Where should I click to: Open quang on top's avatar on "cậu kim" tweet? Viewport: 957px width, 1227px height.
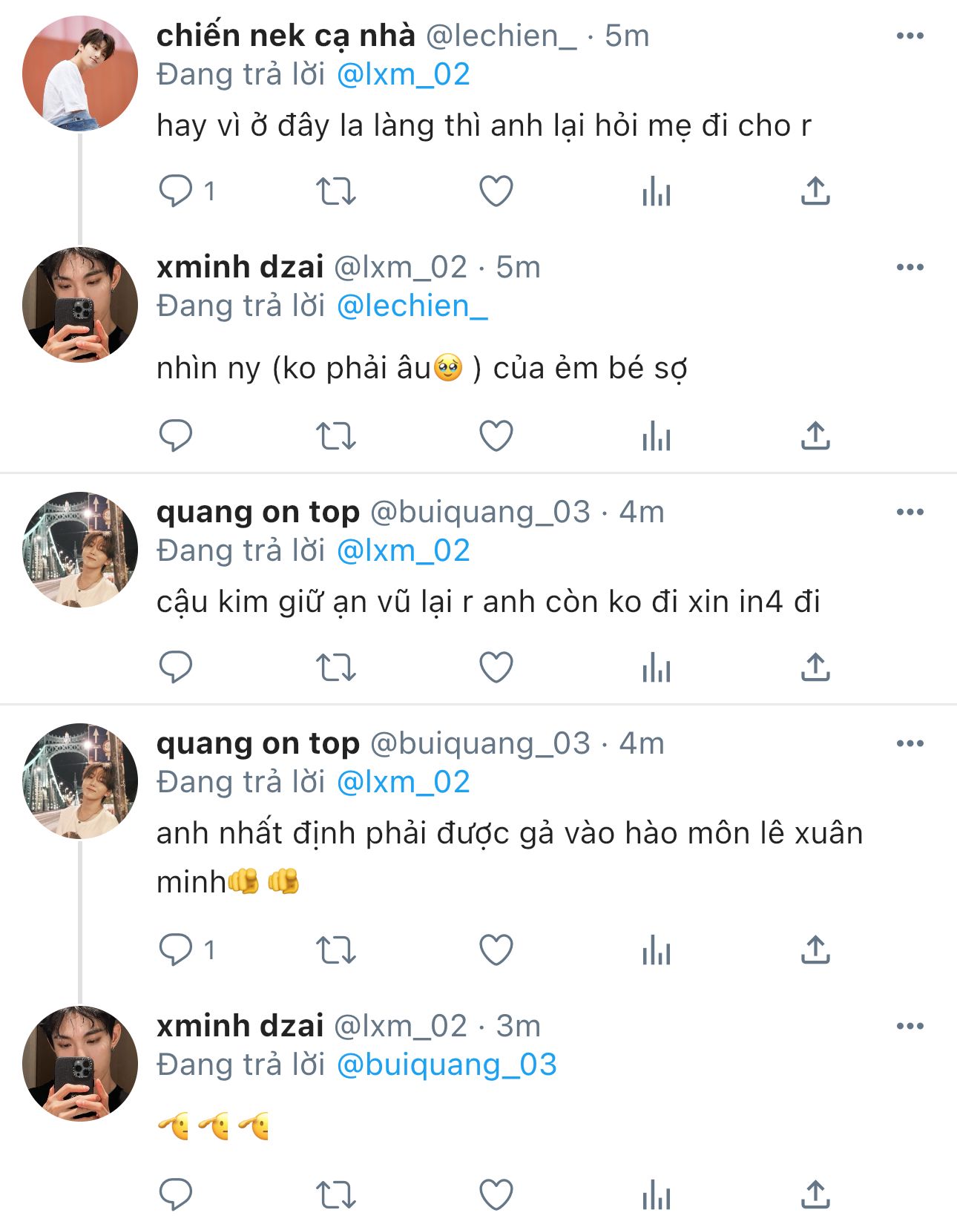point(80,550)
